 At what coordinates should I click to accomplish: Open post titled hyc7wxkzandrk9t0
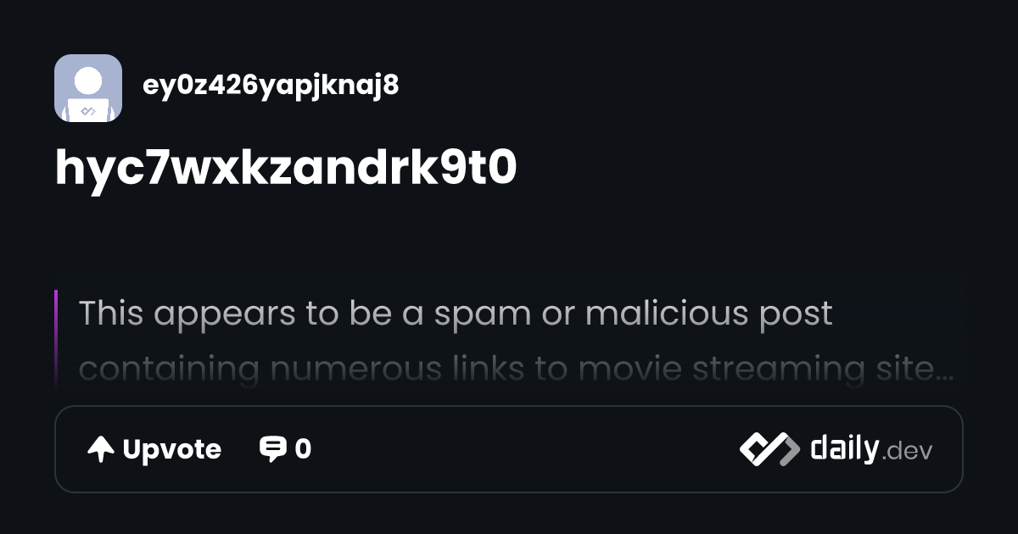coord(286,169)
